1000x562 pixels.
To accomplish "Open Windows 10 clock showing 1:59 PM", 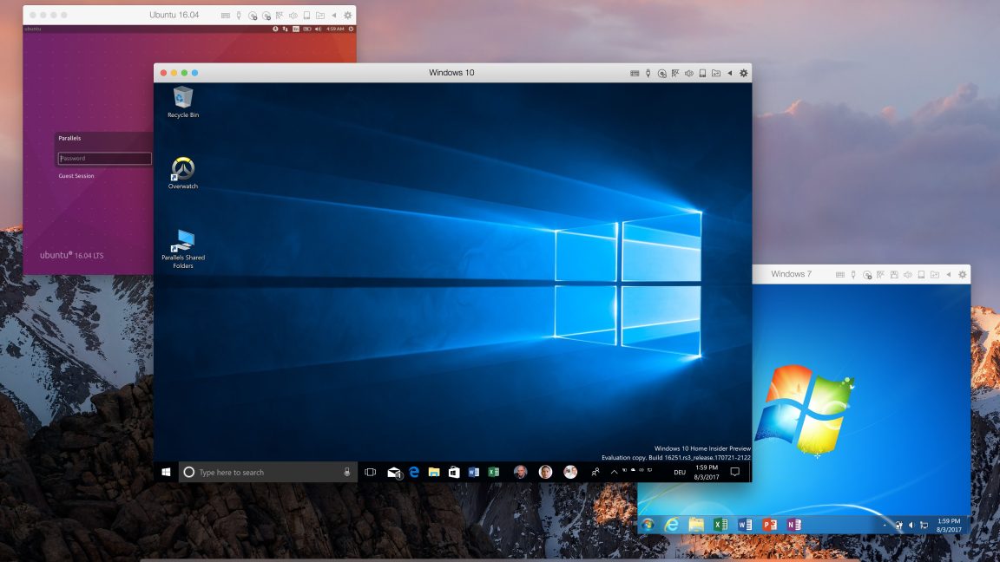I will (x=706, y=472).
